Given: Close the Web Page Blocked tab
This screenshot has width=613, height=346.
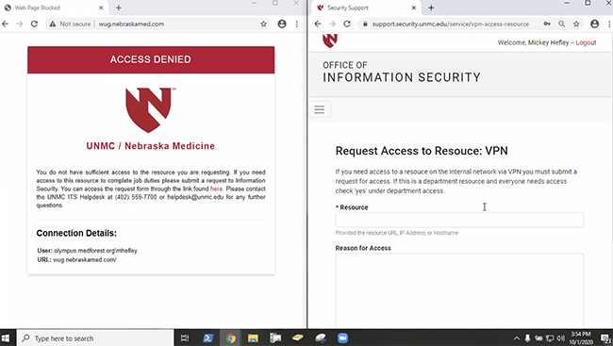Looking at the screenshot, I should click(x=101, y=8).
